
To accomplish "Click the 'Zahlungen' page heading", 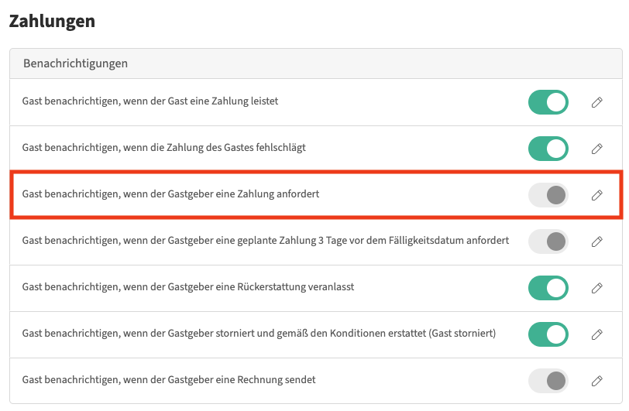I will pyautogui.click(x=52, y=21).
